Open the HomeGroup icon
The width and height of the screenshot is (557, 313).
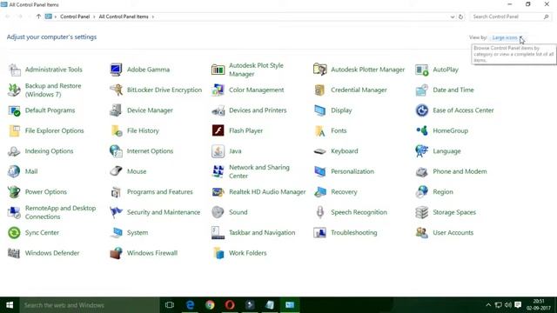[x=422, y=130]
